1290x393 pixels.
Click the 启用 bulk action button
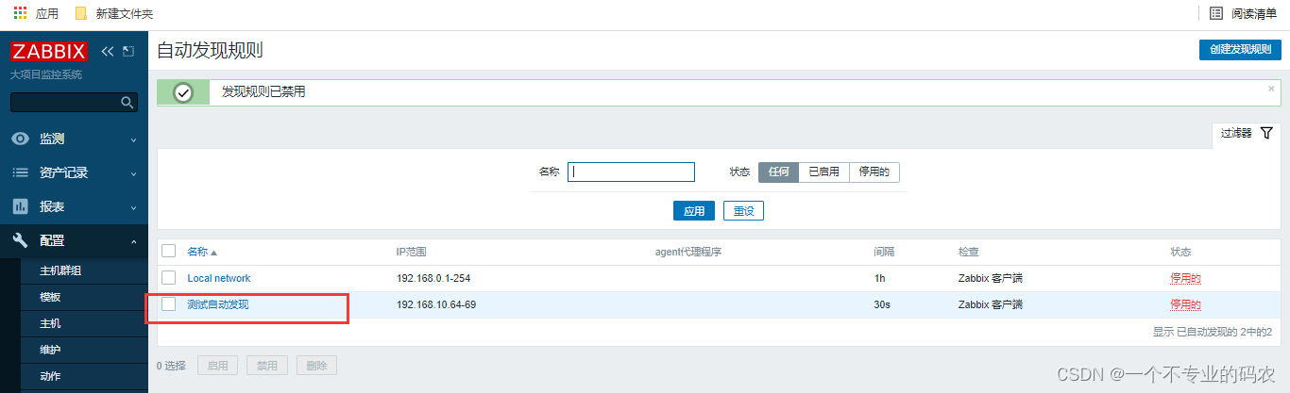coord(217,366)
